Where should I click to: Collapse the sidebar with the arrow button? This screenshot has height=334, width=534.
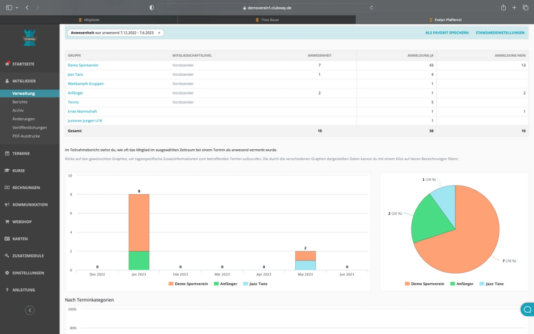[x=29, y=310]
